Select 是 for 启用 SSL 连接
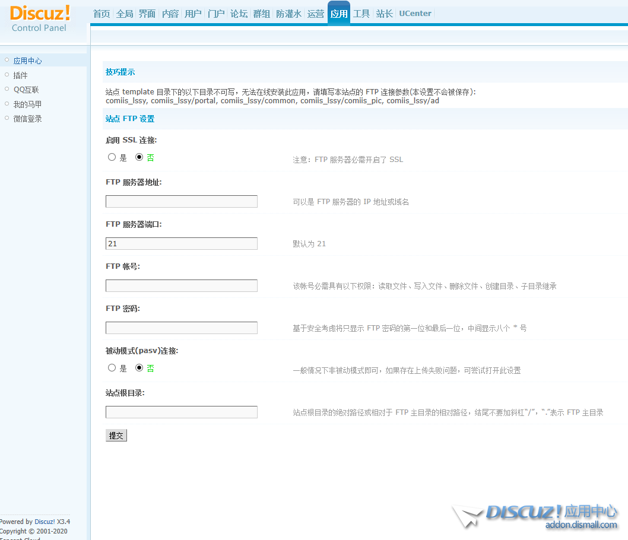628x540 pixels. click(x=112, y=157)
